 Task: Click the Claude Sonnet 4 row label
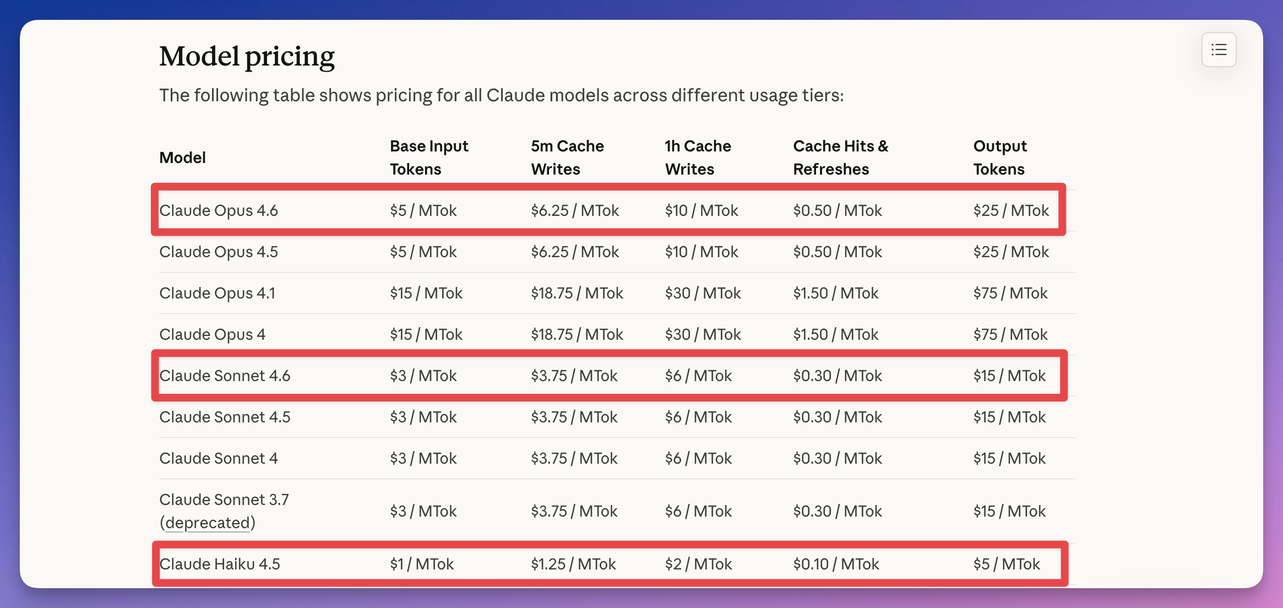coord(219,458)
